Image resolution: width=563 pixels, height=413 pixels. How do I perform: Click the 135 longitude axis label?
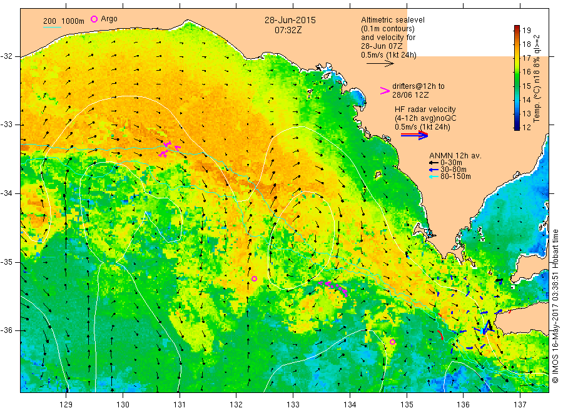(407, 404)
